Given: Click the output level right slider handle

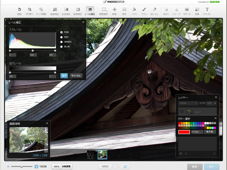Looking at the screenshot, I should (55, 73).
